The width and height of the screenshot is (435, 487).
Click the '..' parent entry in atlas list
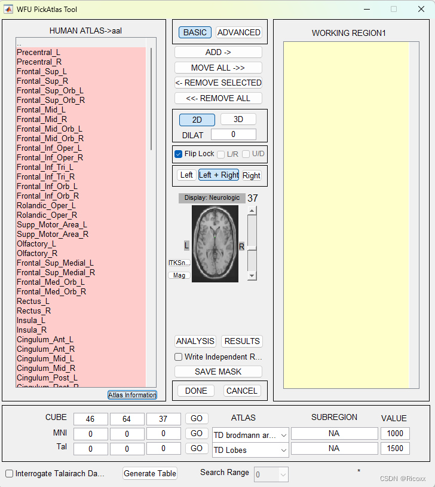(81, 44)
